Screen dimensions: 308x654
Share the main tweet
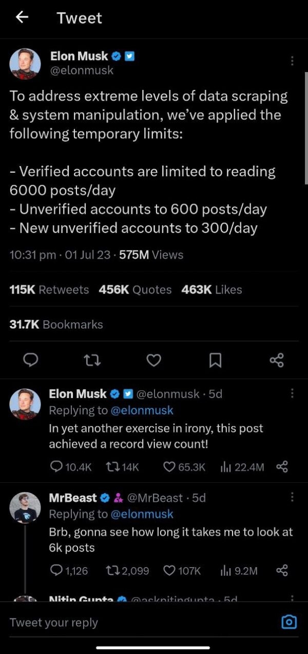click(276, 360)
